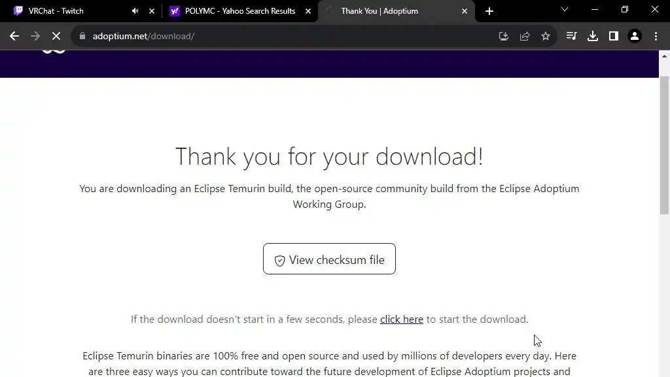Click the vertical scrollbar thumb
The image size is (670, 377).
665,145
